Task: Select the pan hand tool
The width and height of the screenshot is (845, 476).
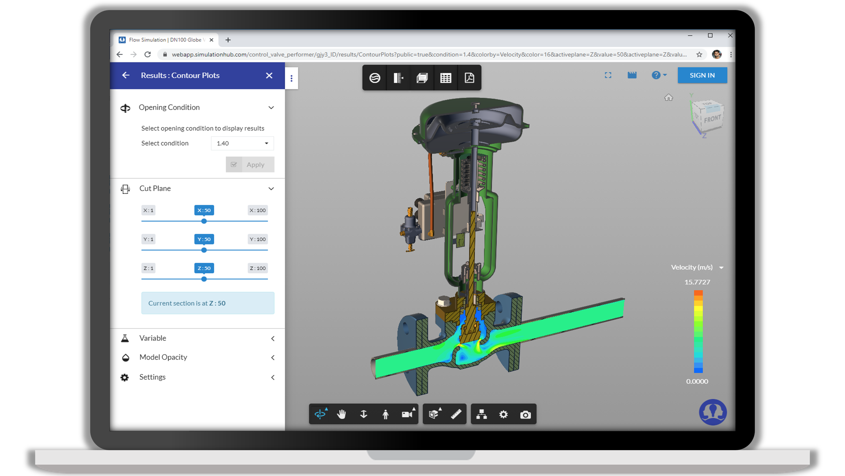Action: click(341, 414)
